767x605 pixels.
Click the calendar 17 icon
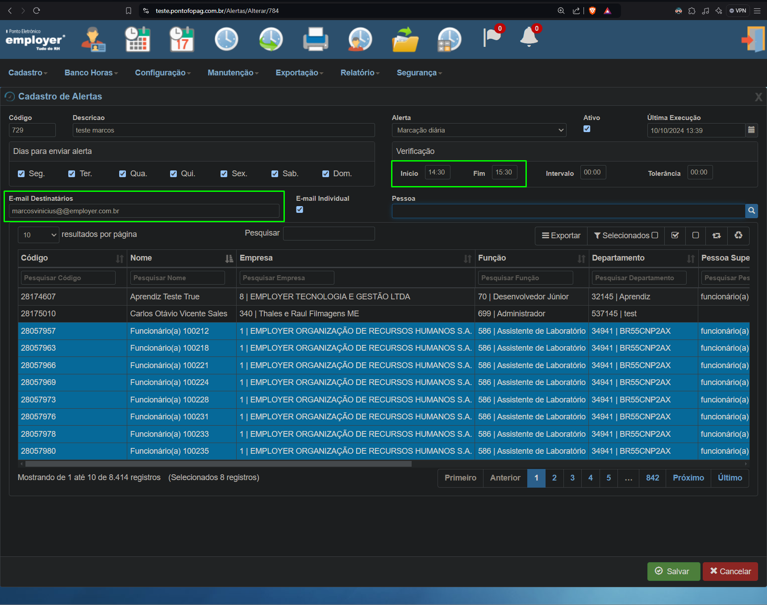tap(182, 39)
